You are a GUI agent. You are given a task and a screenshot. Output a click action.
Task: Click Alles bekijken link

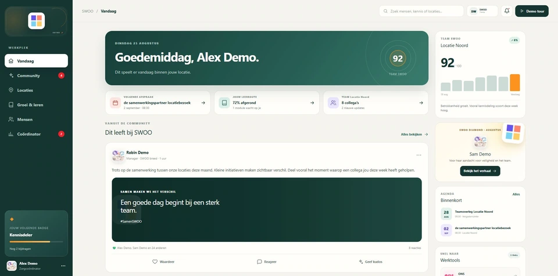pyautogui.click(x=414, y=135)
